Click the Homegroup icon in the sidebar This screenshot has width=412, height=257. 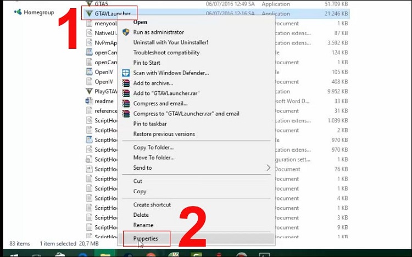[x=18, y=12]
